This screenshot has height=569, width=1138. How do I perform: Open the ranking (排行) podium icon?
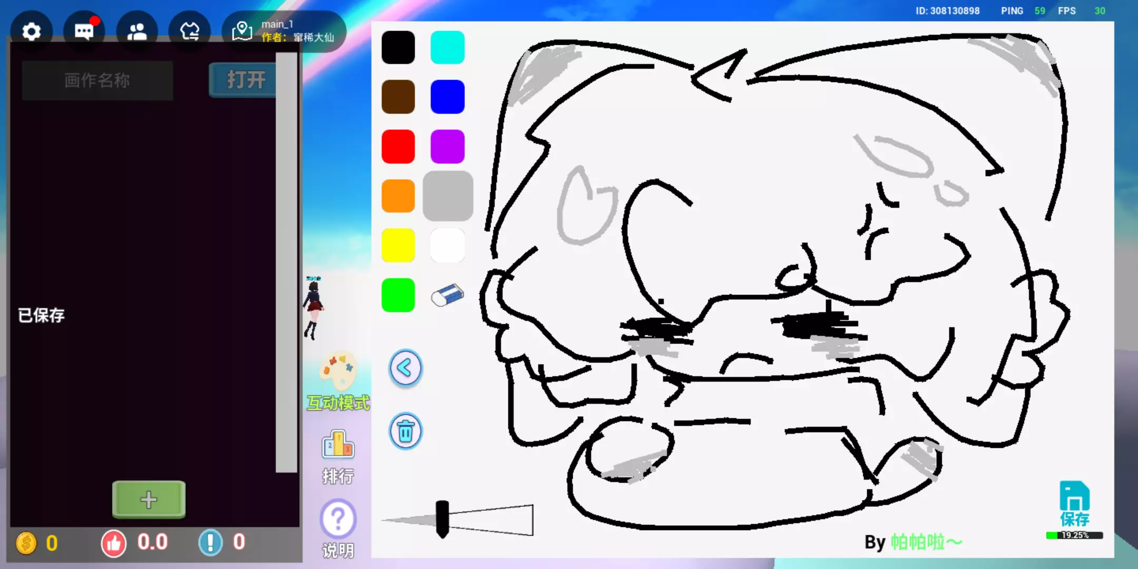[x=338, y=445]
